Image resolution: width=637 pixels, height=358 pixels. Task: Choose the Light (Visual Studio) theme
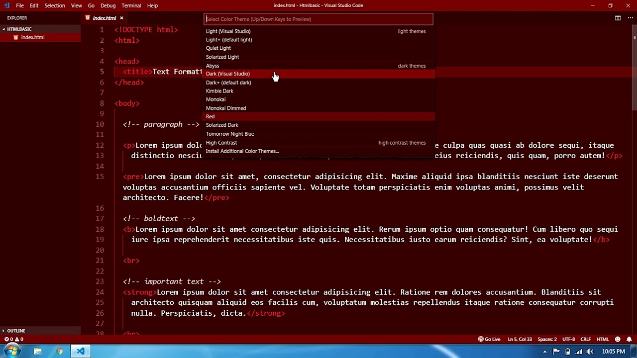pyautogui.click(x=319, y=31)
